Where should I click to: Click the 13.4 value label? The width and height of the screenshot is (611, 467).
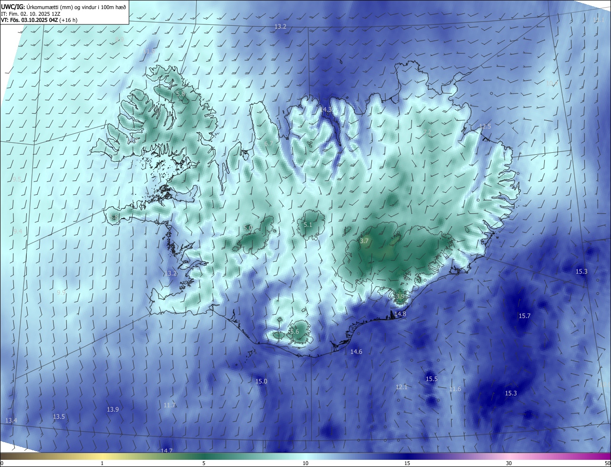point(11,421)
